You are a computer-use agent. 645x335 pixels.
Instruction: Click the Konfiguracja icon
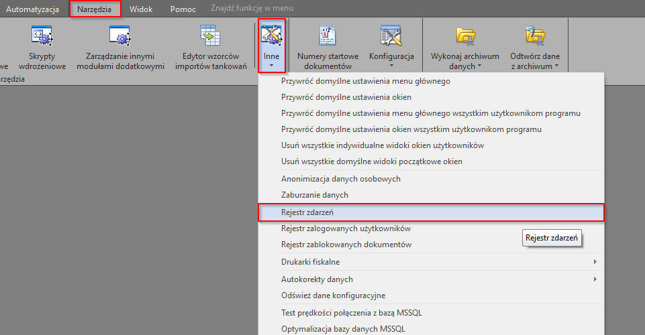[391, 35]
